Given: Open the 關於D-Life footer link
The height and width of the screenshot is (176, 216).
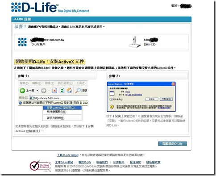Looking at the screenshot, I should coord(85,162).
